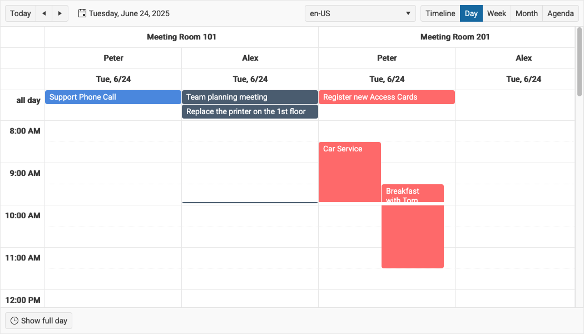584x334 pixels.
Task: Select the Register new Access Cards event
Action: coord(387,97)
